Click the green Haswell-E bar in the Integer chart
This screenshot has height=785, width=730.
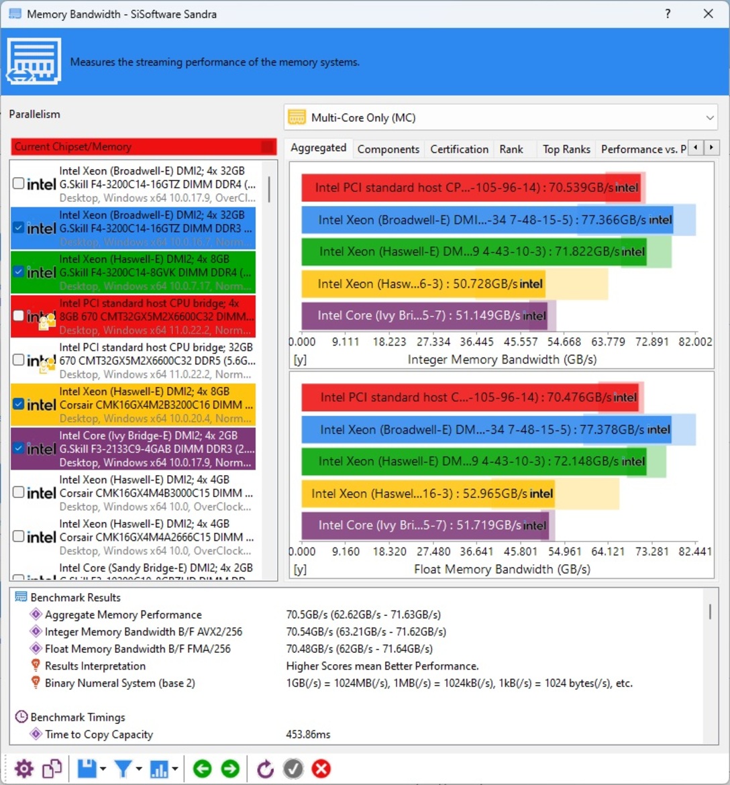coord(474,252)
